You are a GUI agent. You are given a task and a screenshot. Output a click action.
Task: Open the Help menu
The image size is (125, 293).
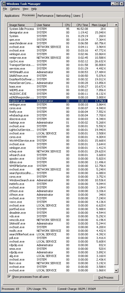tap(34, 9)
